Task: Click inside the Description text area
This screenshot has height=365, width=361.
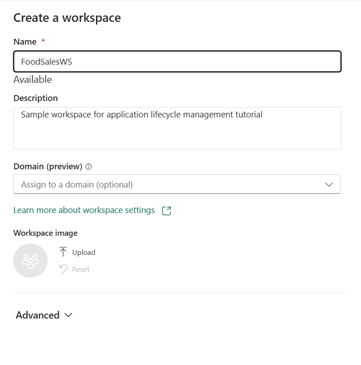Action: point(177,127)
